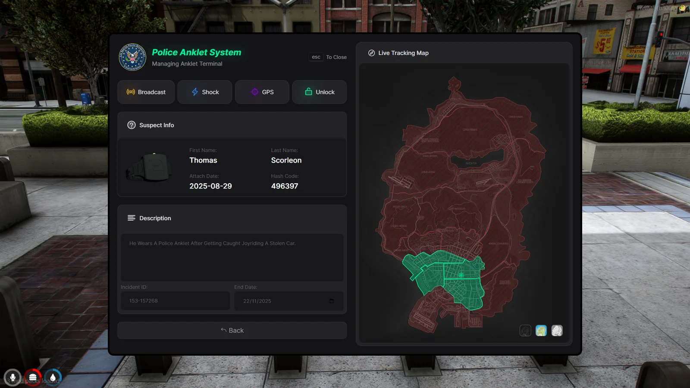Click the police department badge logo

pos(132,57)
